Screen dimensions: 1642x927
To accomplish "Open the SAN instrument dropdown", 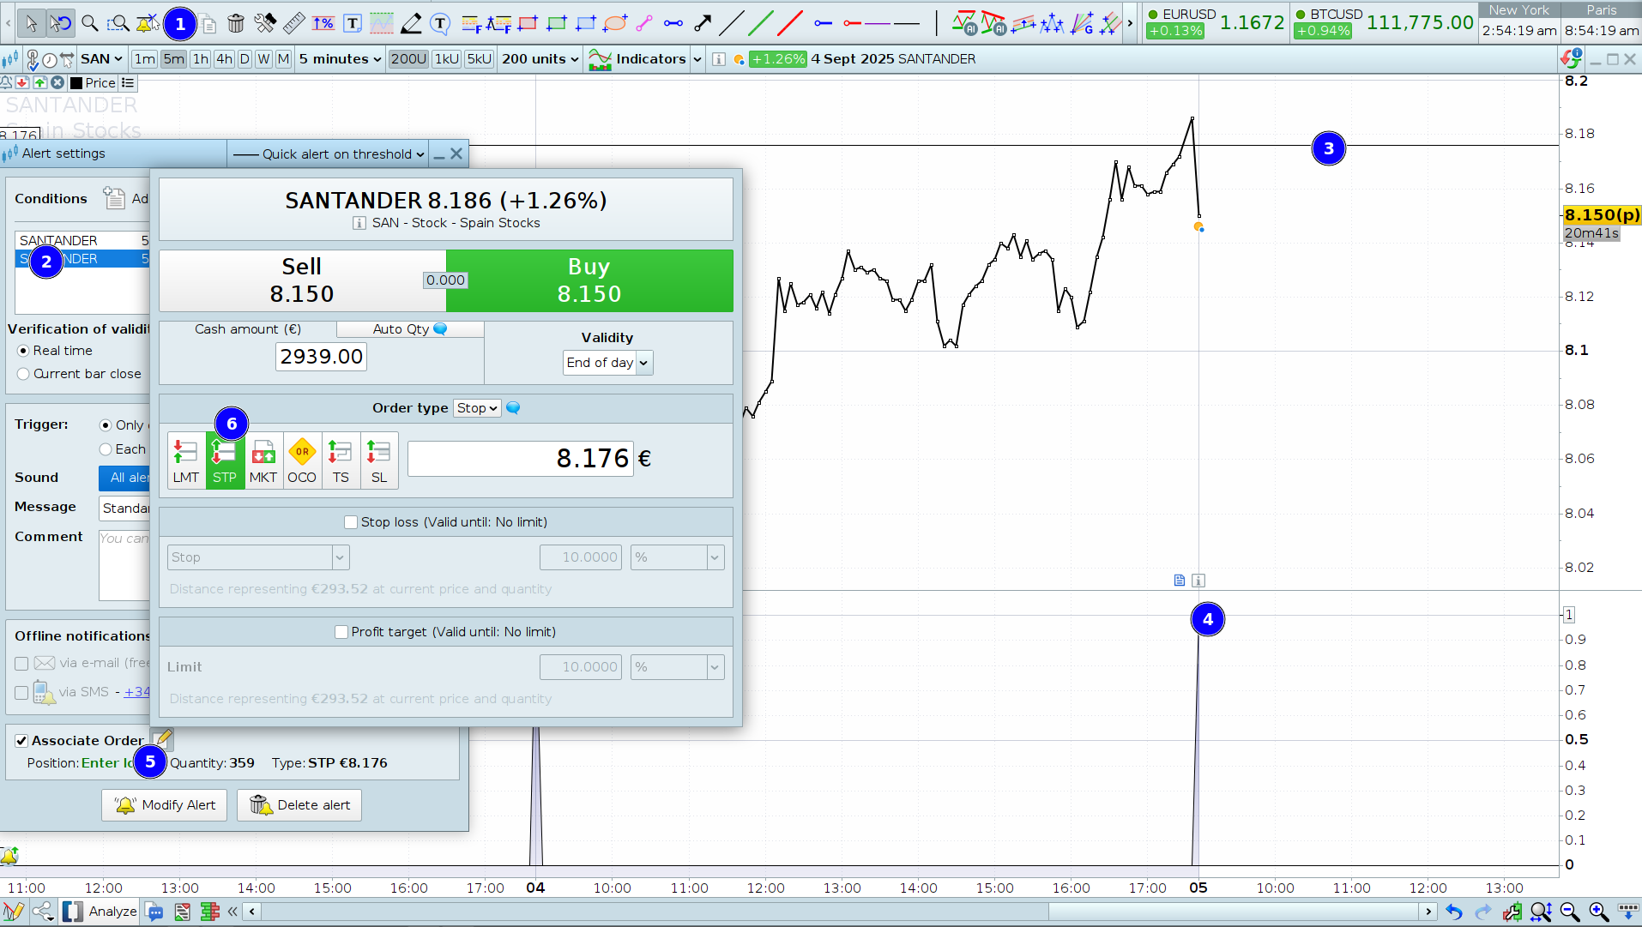I will [x=101, y=59].
